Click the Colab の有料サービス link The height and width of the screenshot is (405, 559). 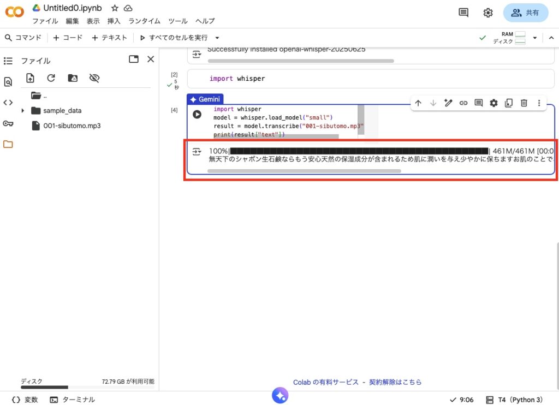click(325, 382)
